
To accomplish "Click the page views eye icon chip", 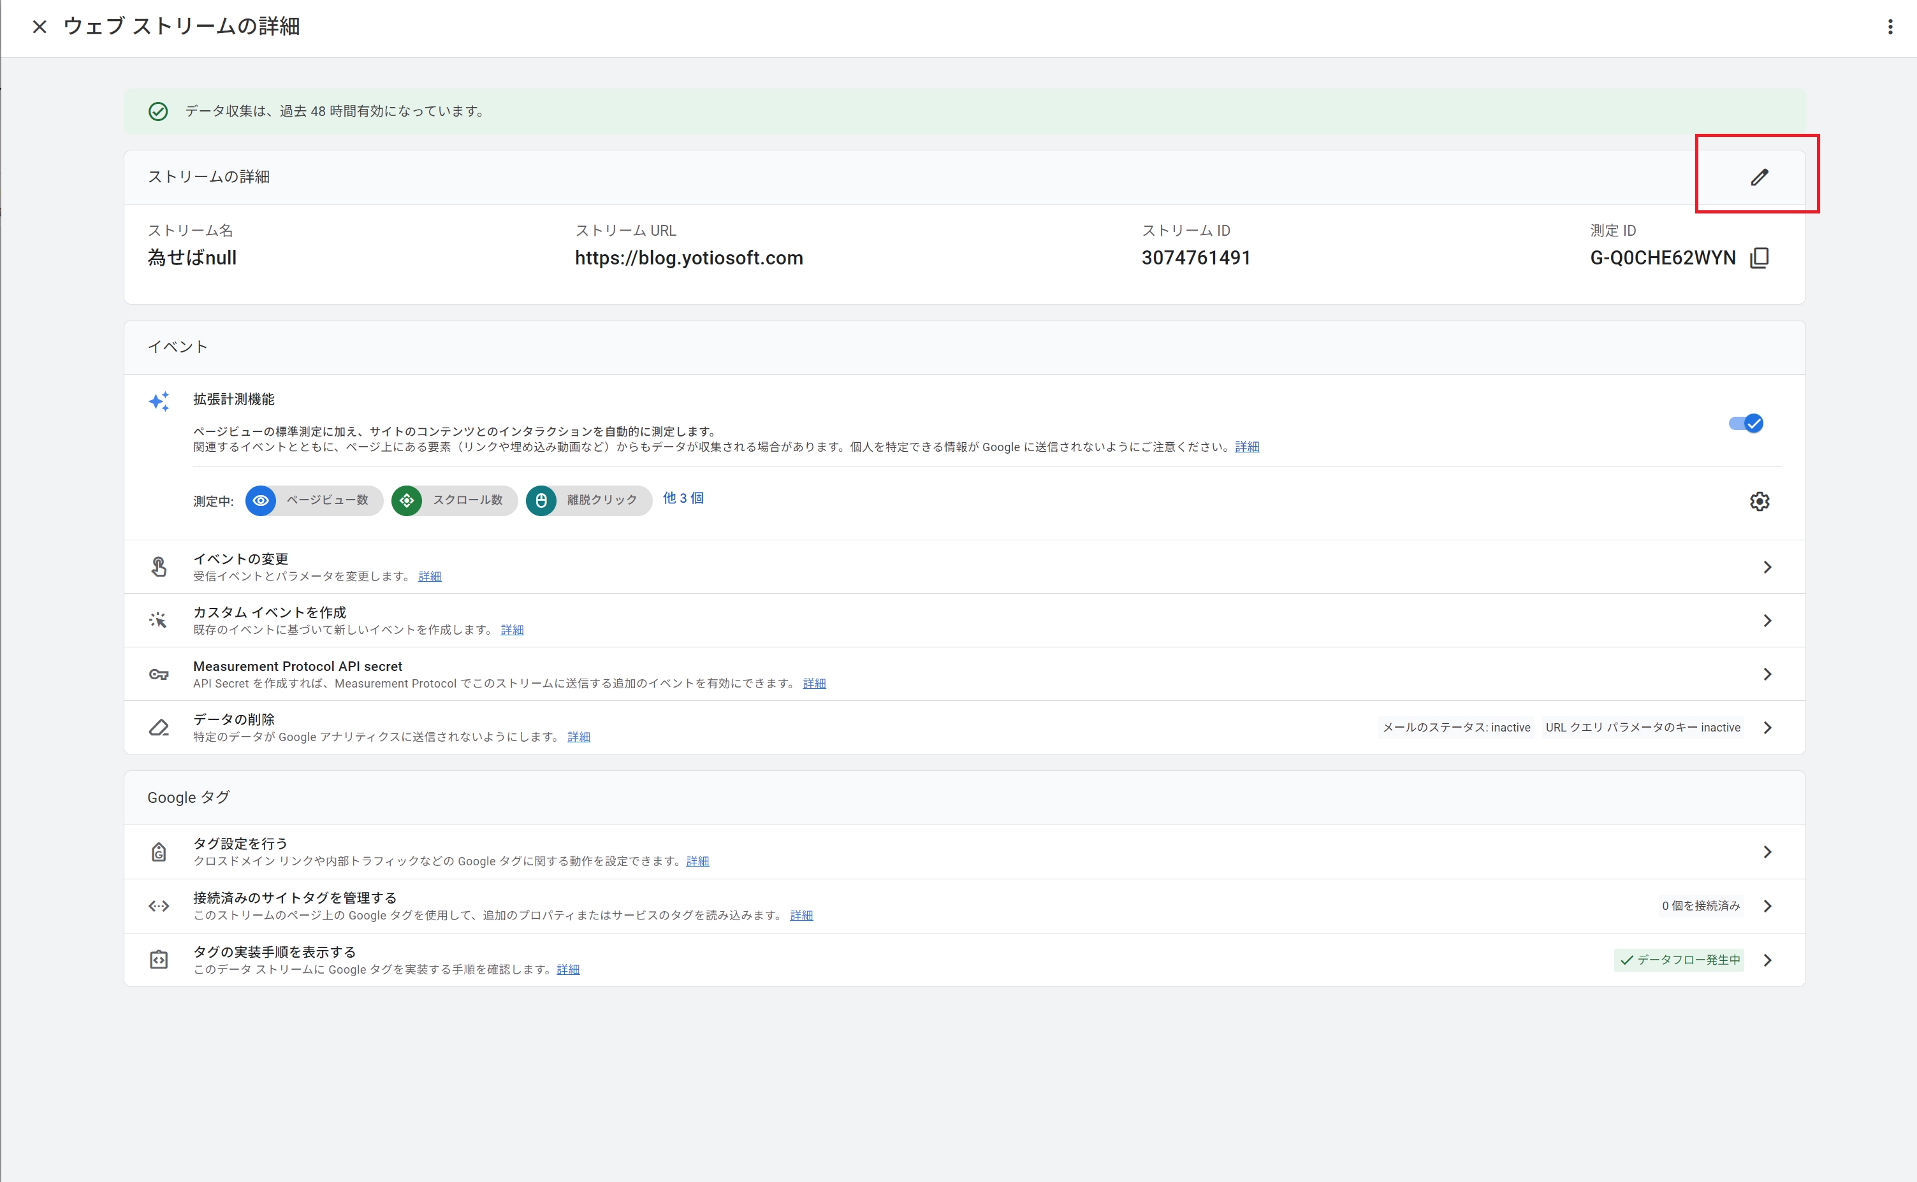I will (x=261, y=500).
